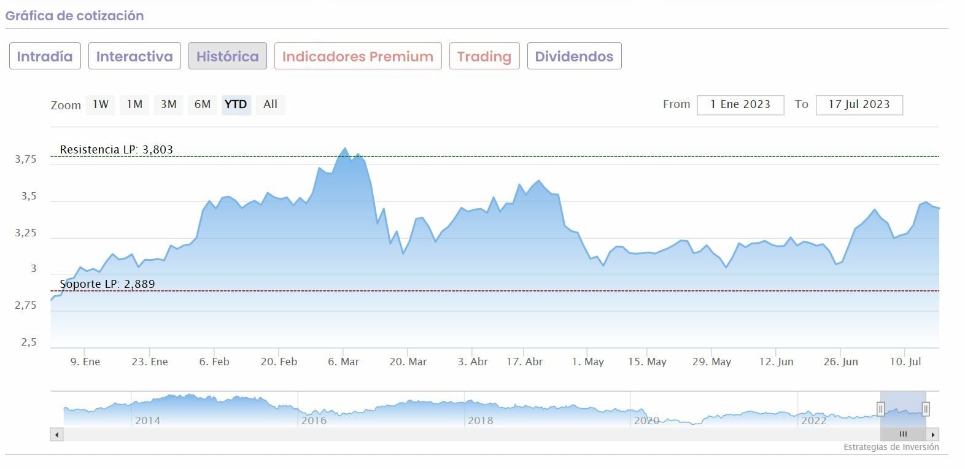Set zoom range to 1M
The width and height of the screenshot is (965, 469).
coord(135,104)
